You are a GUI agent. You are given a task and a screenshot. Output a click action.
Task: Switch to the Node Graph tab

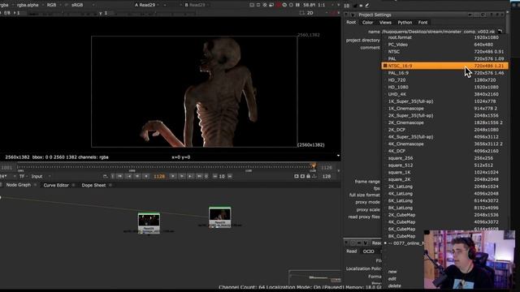coord(19,185)
